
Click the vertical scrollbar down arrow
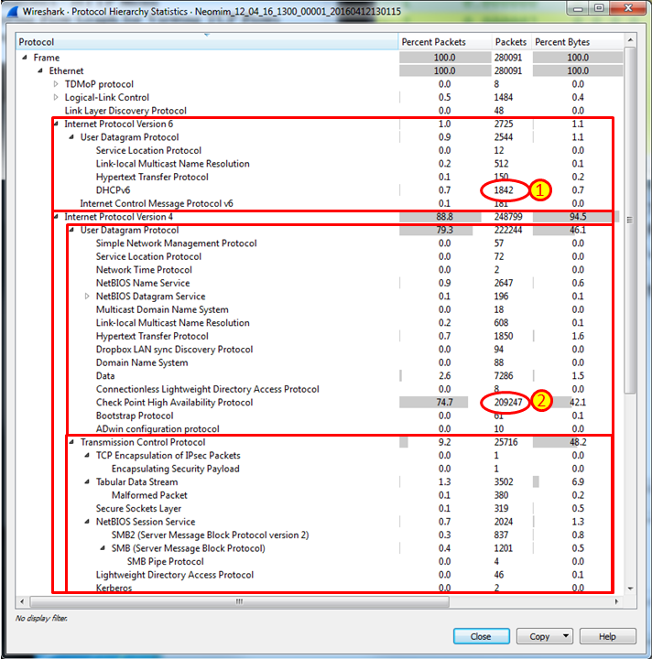[x=630, y=589]
